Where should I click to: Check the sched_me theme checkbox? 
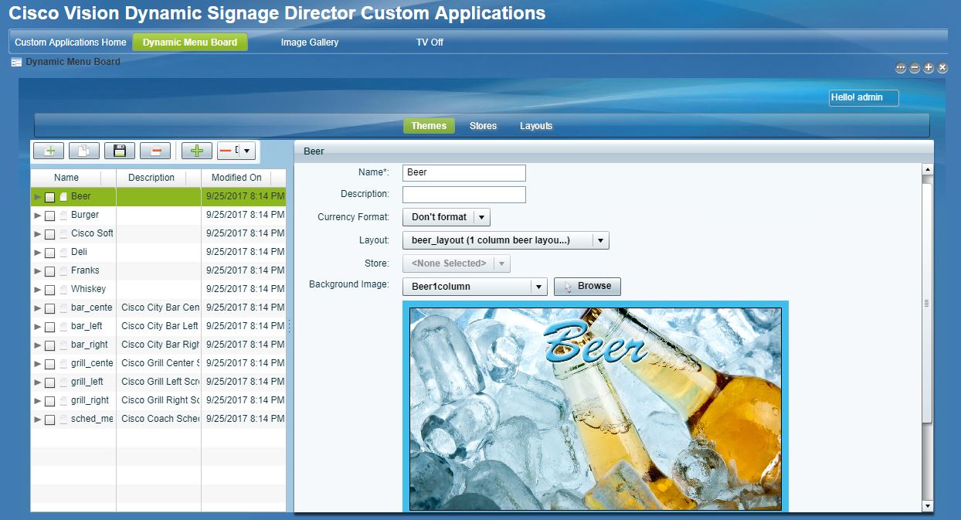pyautogui.click(x=49, y=420)
